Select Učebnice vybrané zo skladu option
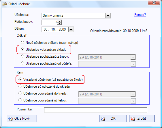This screenshot has width=162, height=128. [x=22, y=49]
